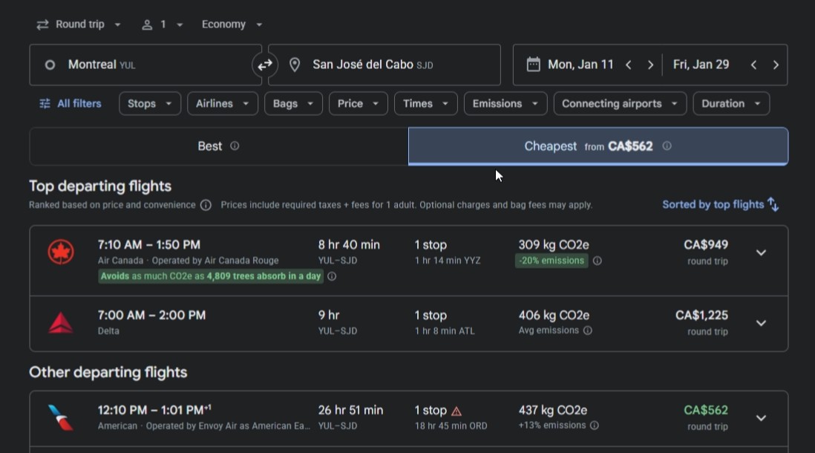Click the layover warning triangle icon
This screenshot has height=453, width=815.
(x=456, y=411)
